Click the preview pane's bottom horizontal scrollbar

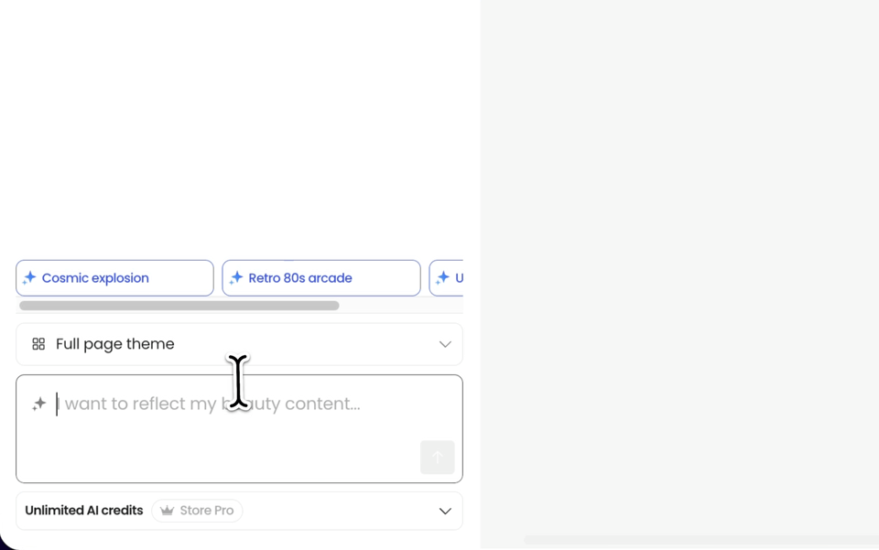700,540
